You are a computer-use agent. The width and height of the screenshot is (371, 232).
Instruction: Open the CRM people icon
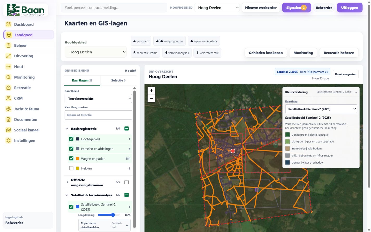point(9,98)
